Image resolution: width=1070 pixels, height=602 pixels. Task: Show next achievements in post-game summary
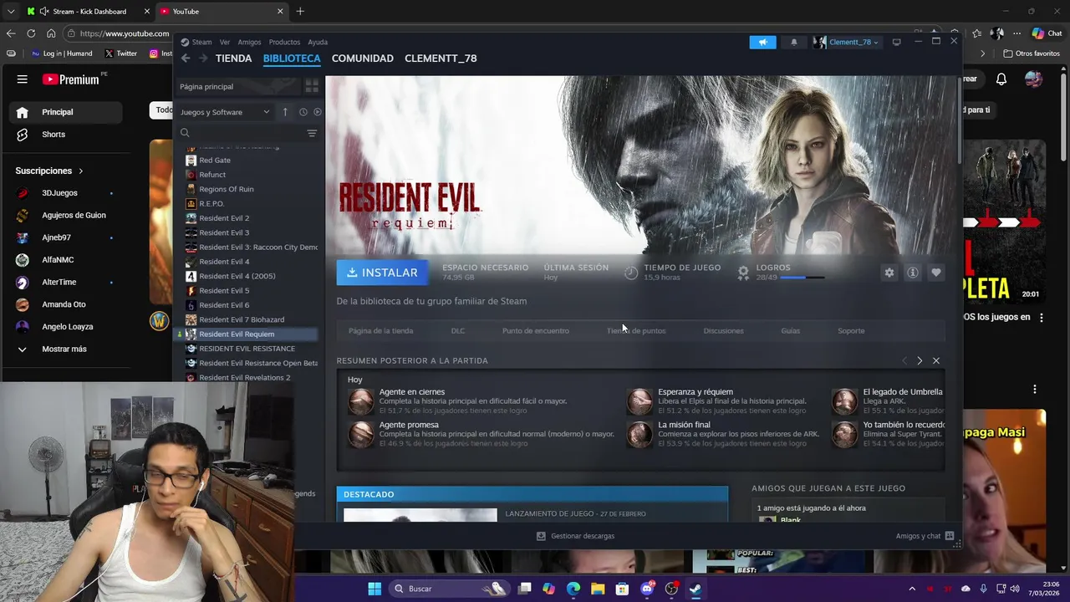[920, 360]
